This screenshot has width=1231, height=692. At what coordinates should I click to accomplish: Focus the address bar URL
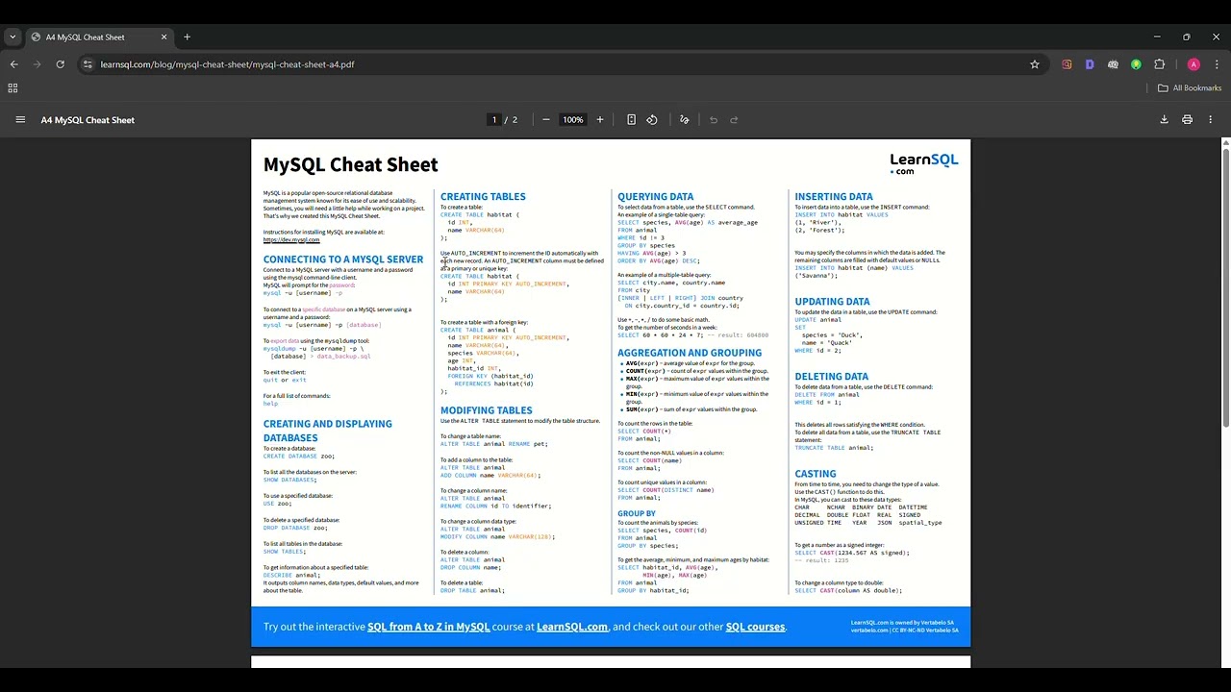pos(227,64)
